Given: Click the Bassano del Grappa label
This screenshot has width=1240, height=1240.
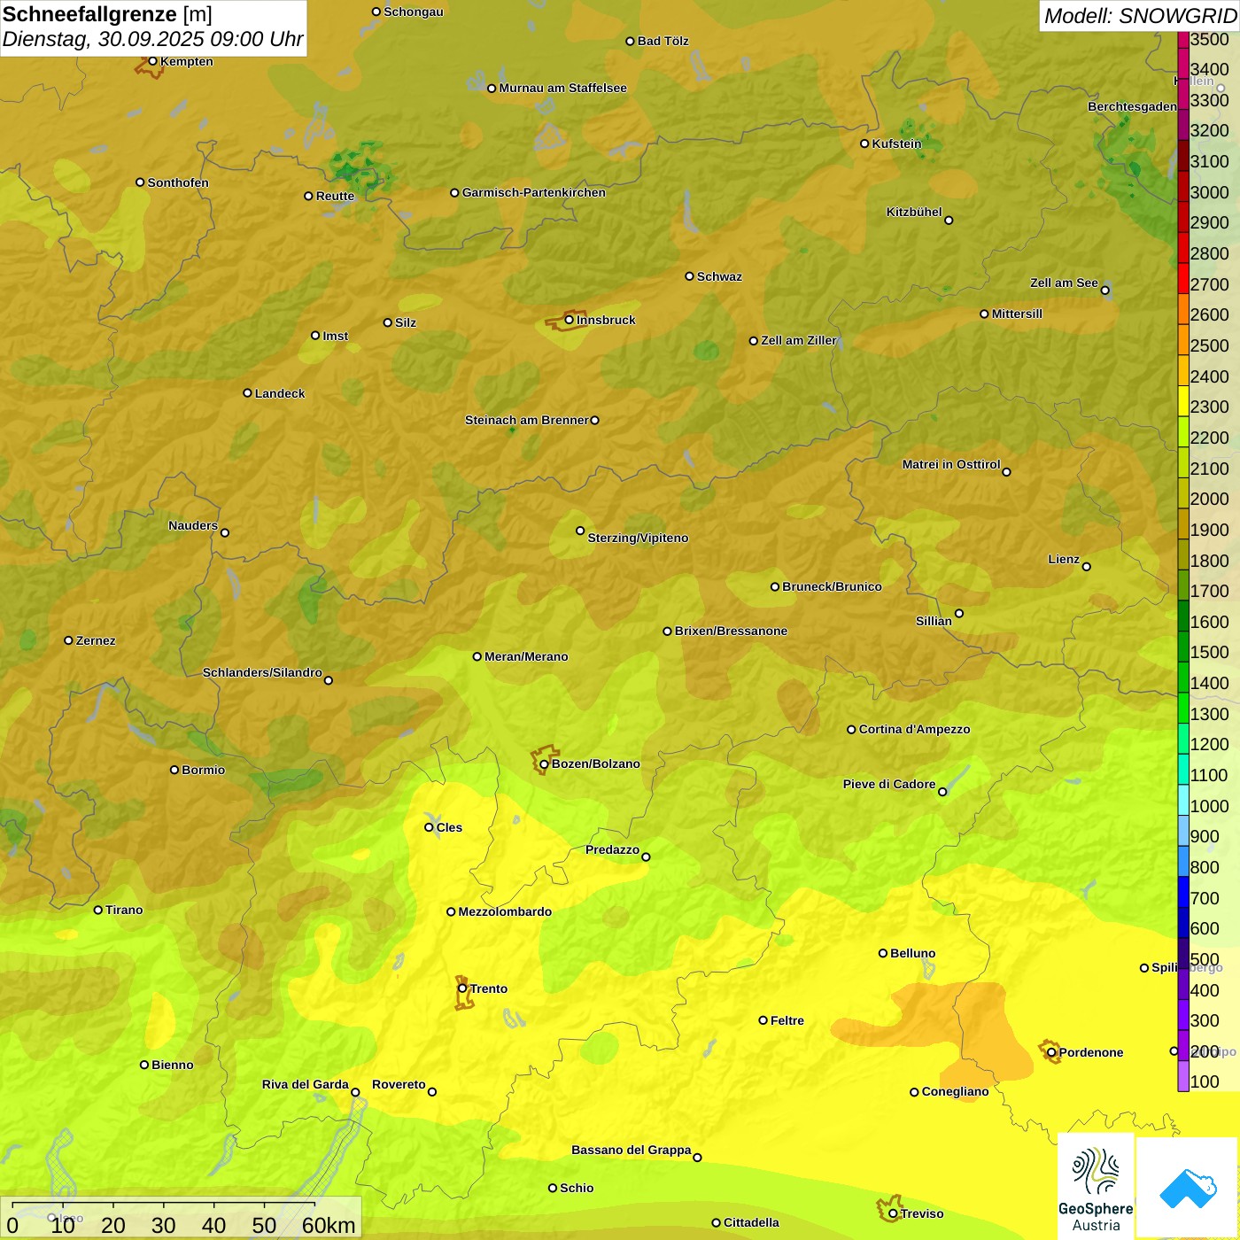Looking at the screenshot, I should point(632,1150).
